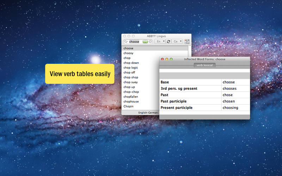The image size is (282, 176).
Task: Click the ABBYY Lingvo window title bar
Action: (x=156, y=36)
